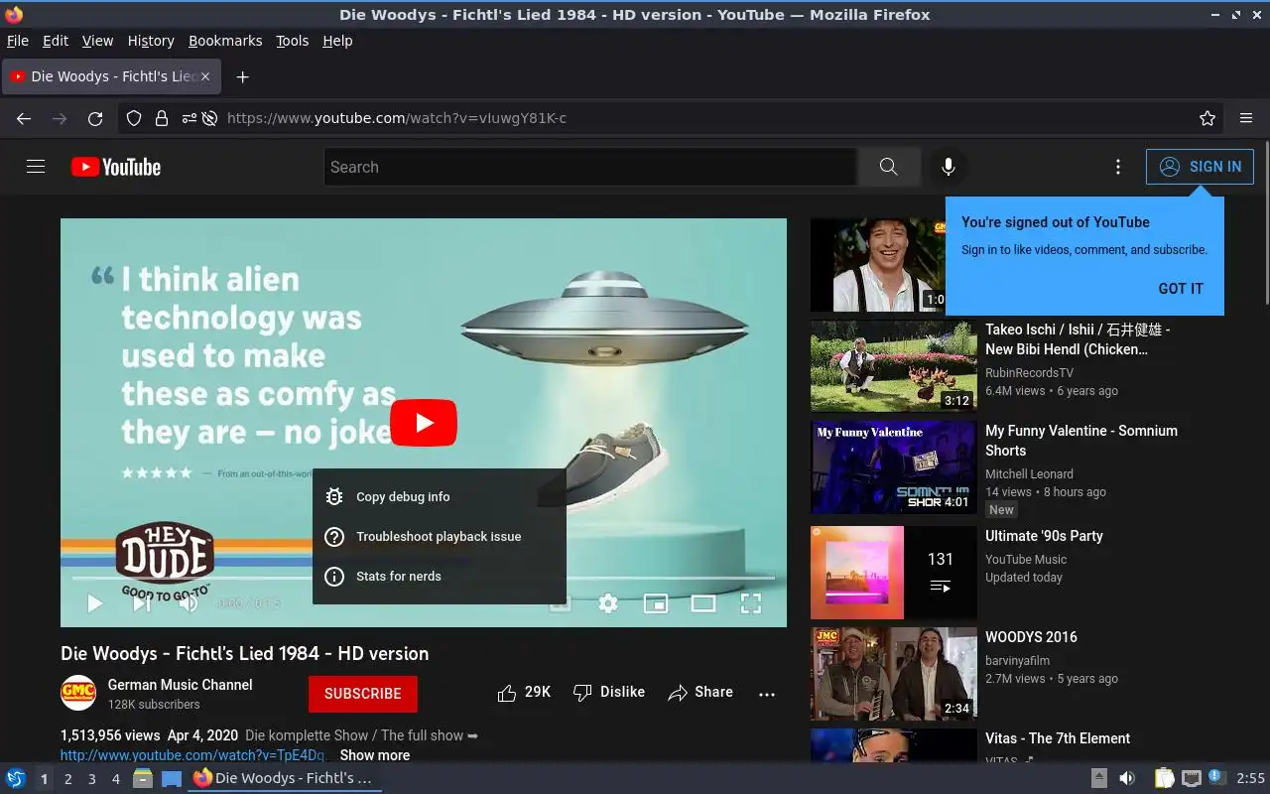The width and height of the screenshot is (1270, 794).
Task: Open My Funny Valentine video thumbnail
Action: pos(894,467)
